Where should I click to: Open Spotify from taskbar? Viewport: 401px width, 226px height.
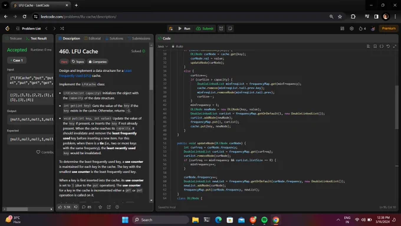coord(264,220)
